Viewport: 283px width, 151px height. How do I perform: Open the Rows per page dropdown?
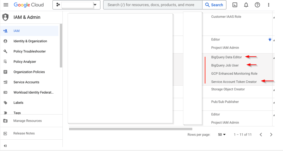(x=222, y=134)
